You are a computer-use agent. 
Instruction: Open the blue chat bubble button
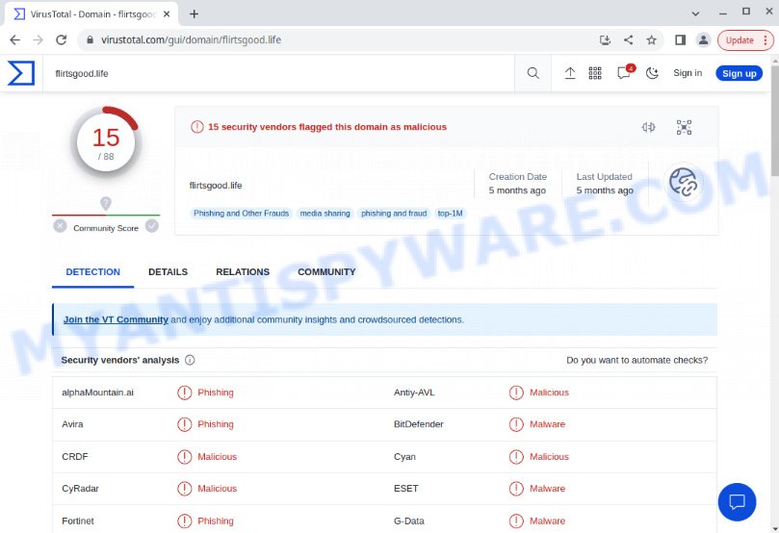pos(737,502)
